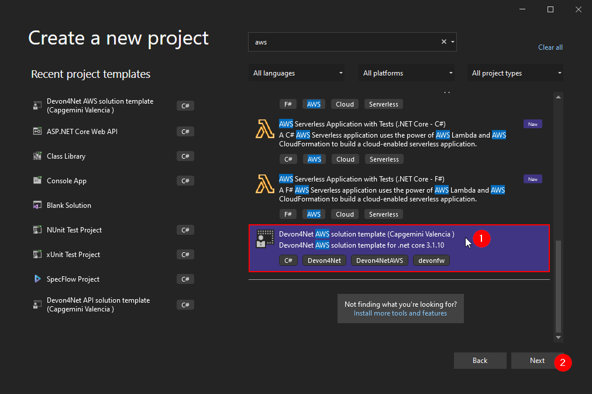The image size is (592, 394).
Task: Click the Clear all link
Action: tap(550, 47)
